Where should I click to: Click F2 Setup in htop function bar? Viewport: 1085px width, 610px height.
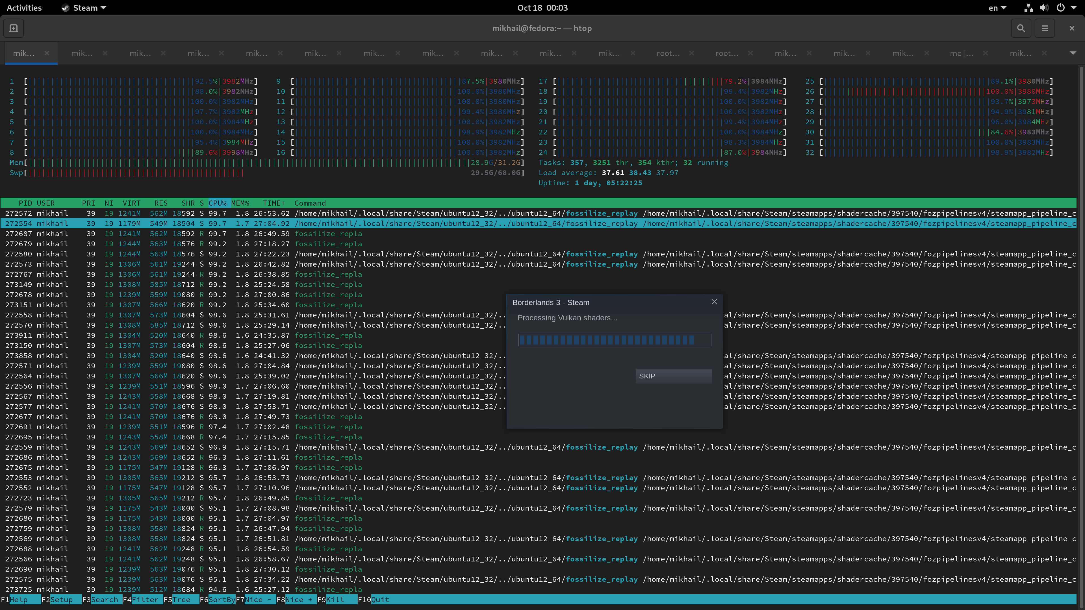tap(61, 600)
